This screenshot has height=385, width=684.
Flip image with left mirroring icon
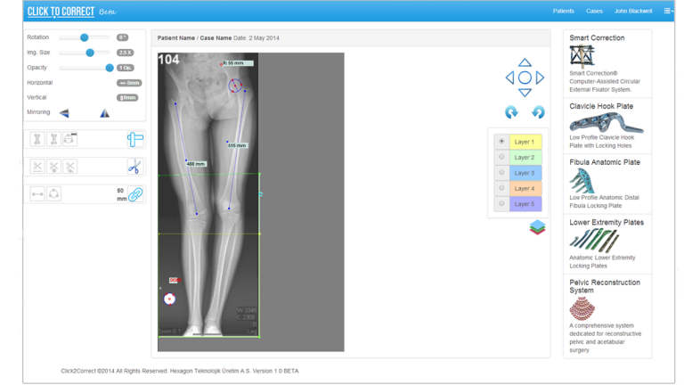64,113
